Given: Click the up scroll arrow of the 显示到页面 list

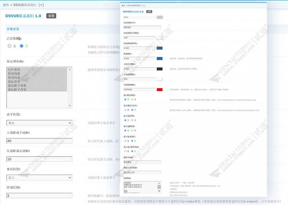Looking at the screenshot, I should (70, 70).
